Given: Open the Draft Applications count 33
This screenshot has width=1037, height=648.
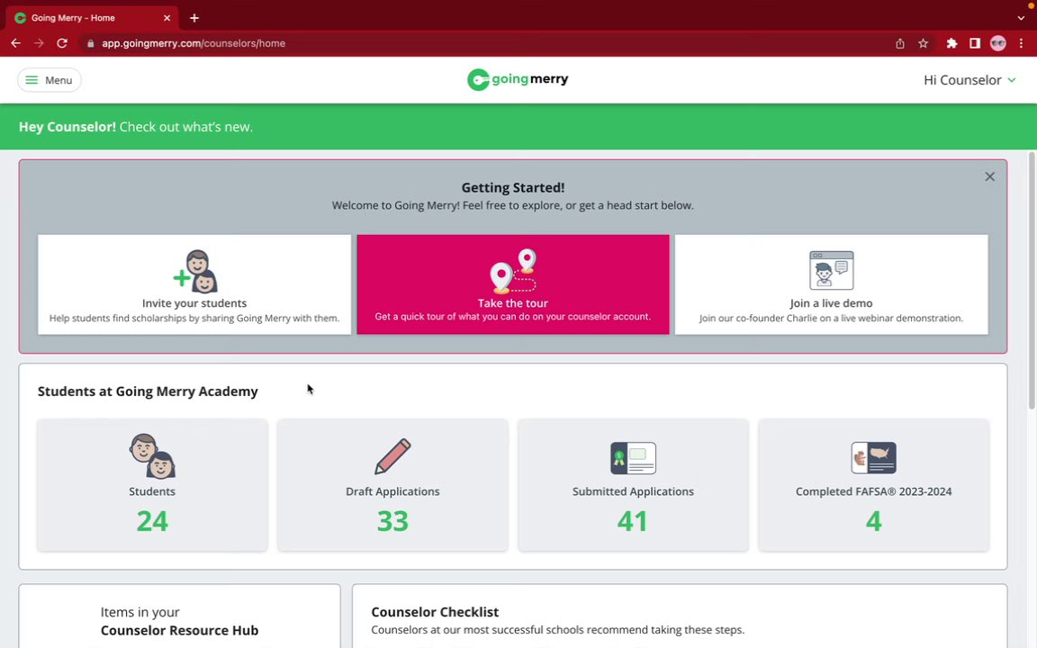Looking at the screenshot, I should pos(392,521).
